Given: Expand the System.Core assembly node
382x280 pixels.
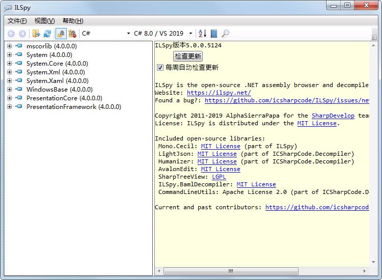Looking at the screenshot, I should click(x=10, y=64).
